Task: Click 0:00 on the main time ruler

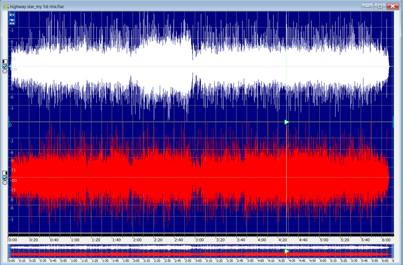Action: tap(13, 240)
